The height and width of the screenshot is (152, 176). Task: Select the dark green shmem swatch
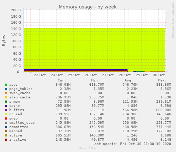coord(6,102)
